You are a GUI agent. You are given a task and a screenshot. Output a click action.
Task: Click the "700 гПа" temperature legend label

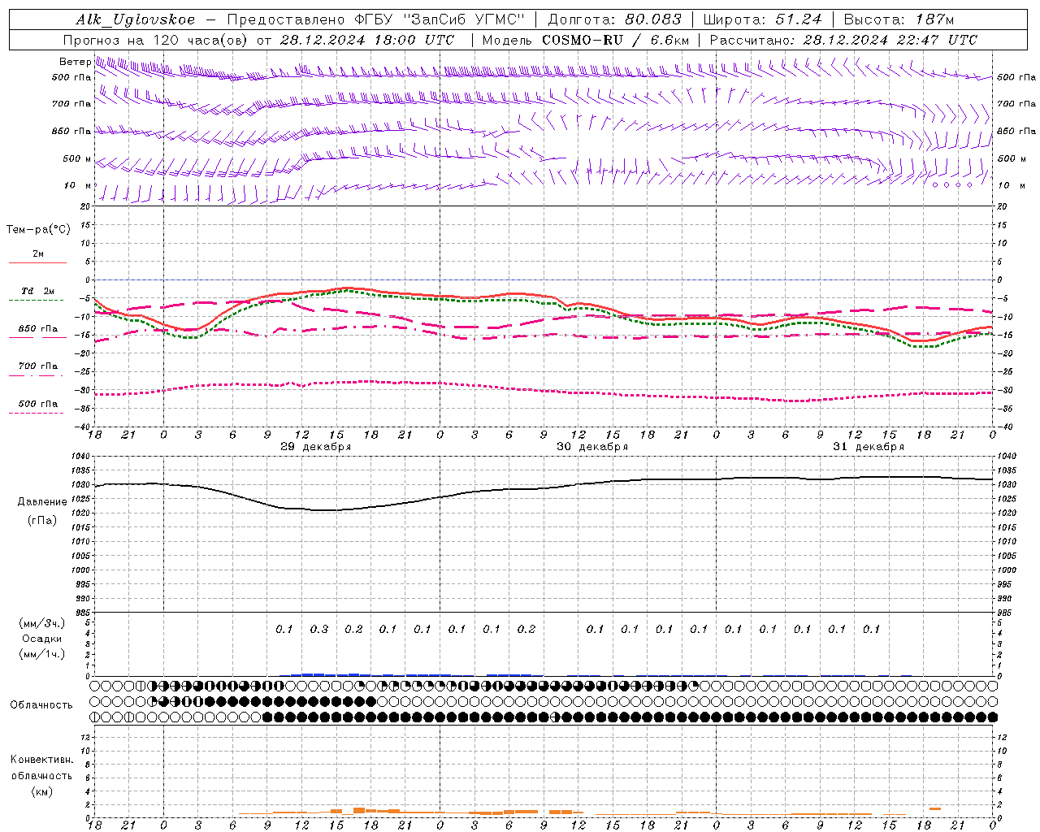[38, 366]
